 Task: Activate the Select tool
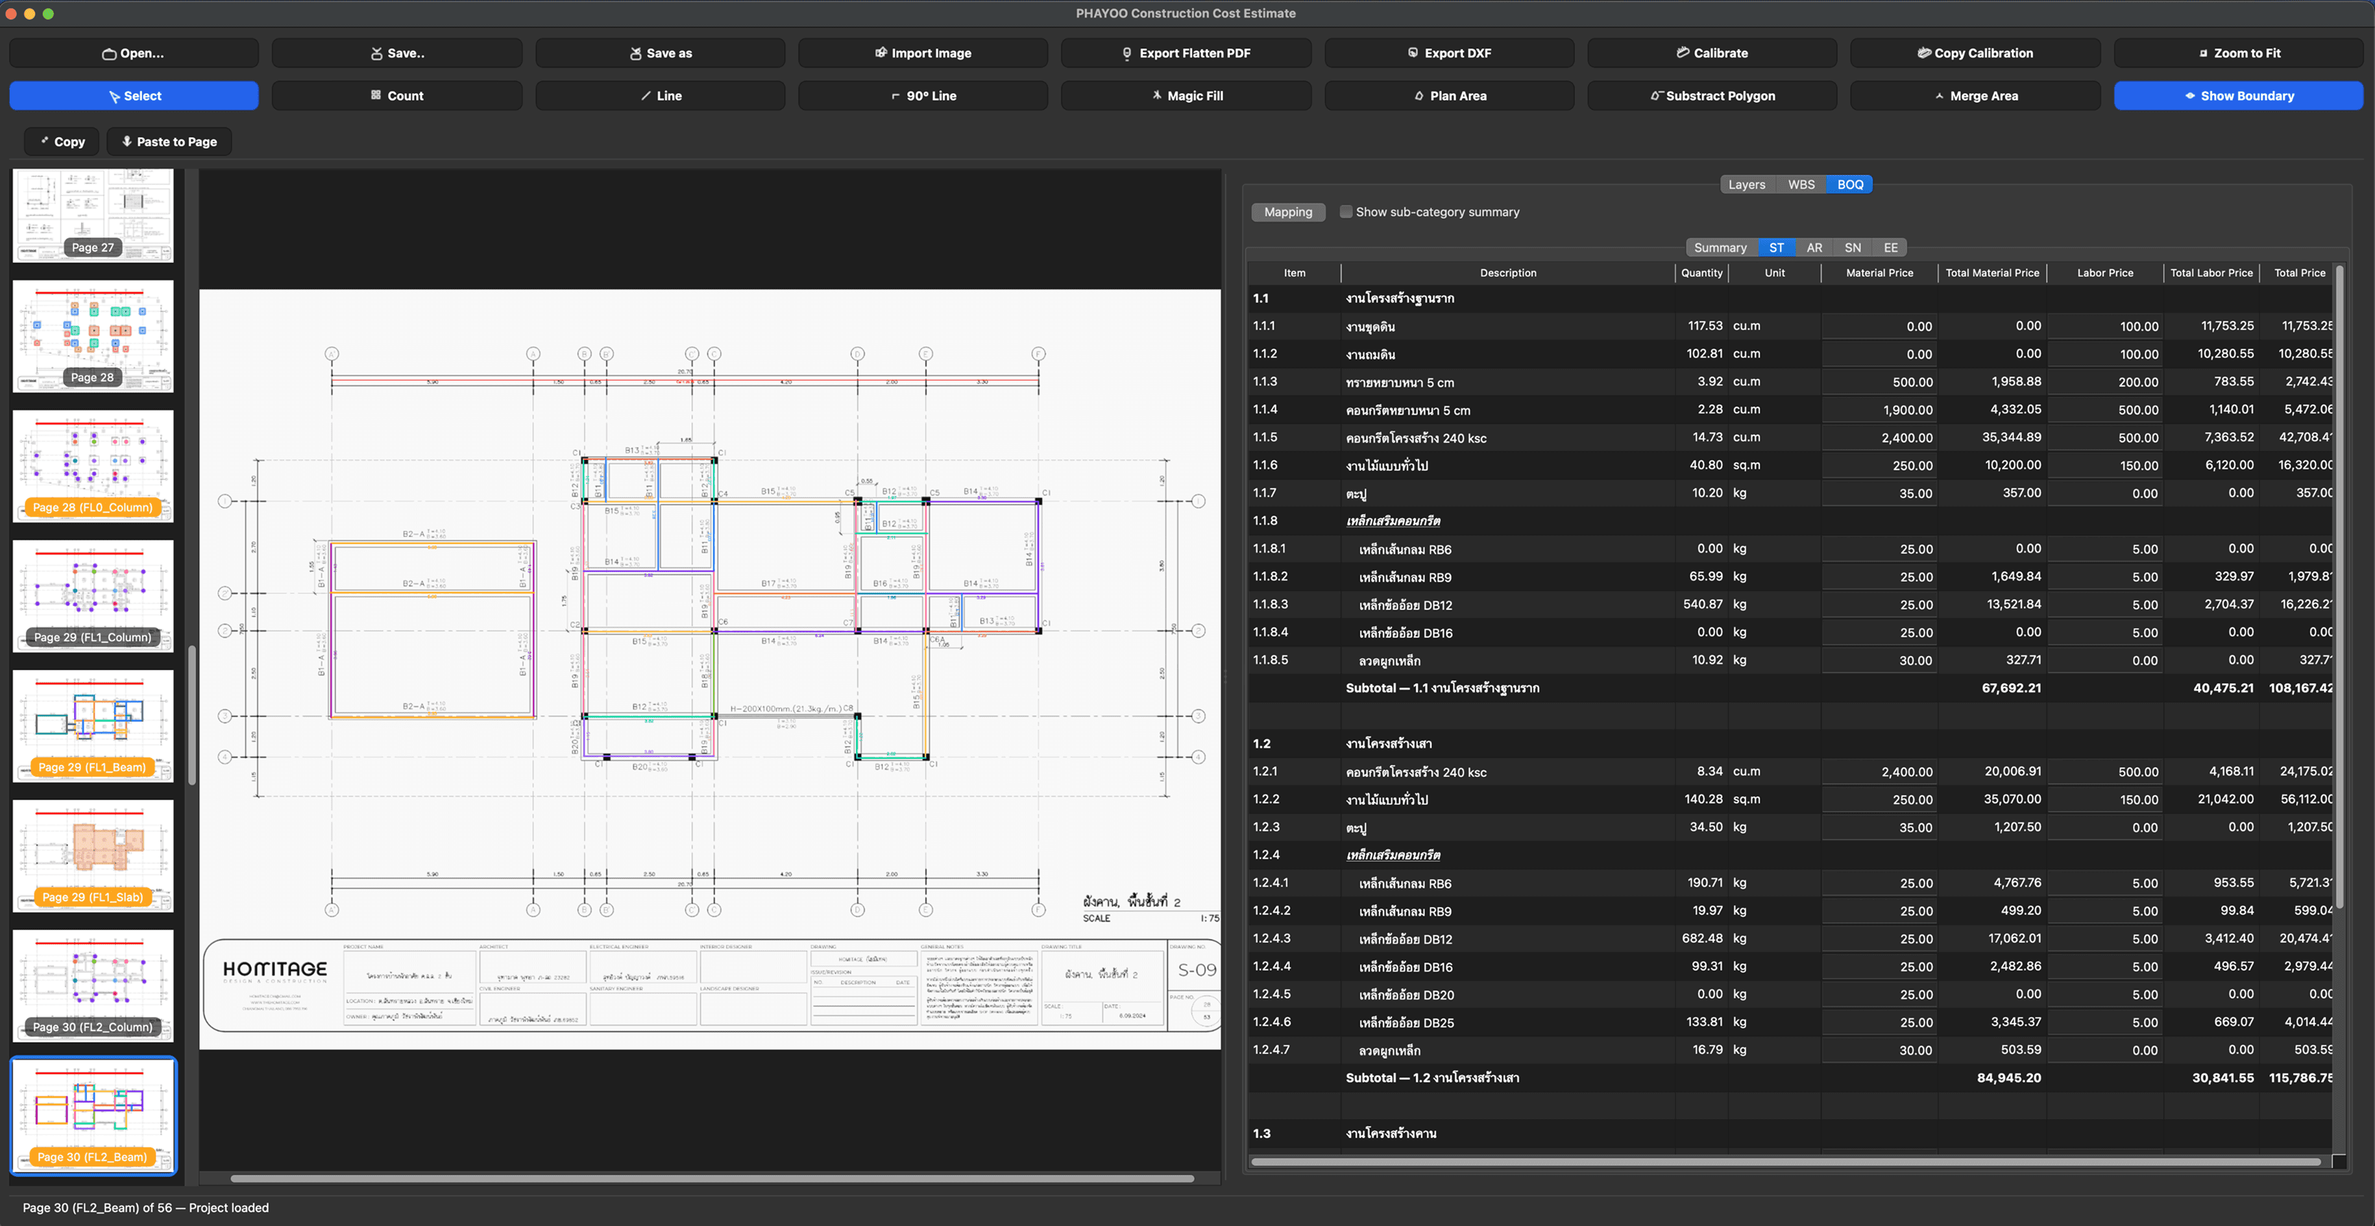(x=134, y=95)
